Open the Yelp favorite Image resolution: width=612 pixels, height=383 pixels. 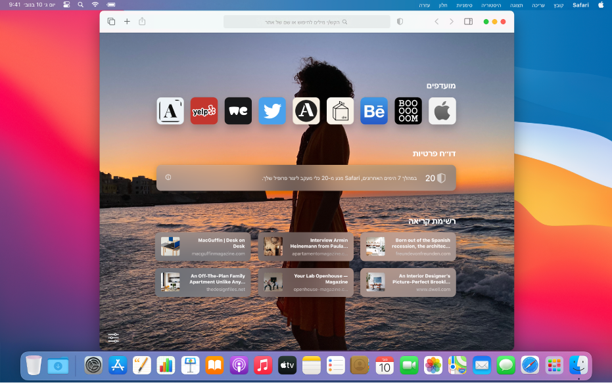[204, 111]
